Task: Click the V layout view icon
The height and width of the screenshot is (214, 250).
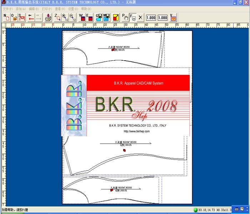Action: 173,17
